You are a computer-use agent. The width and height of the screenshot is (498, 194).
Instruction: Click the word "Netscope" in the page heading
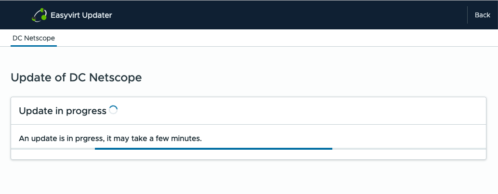pos(115,78)
